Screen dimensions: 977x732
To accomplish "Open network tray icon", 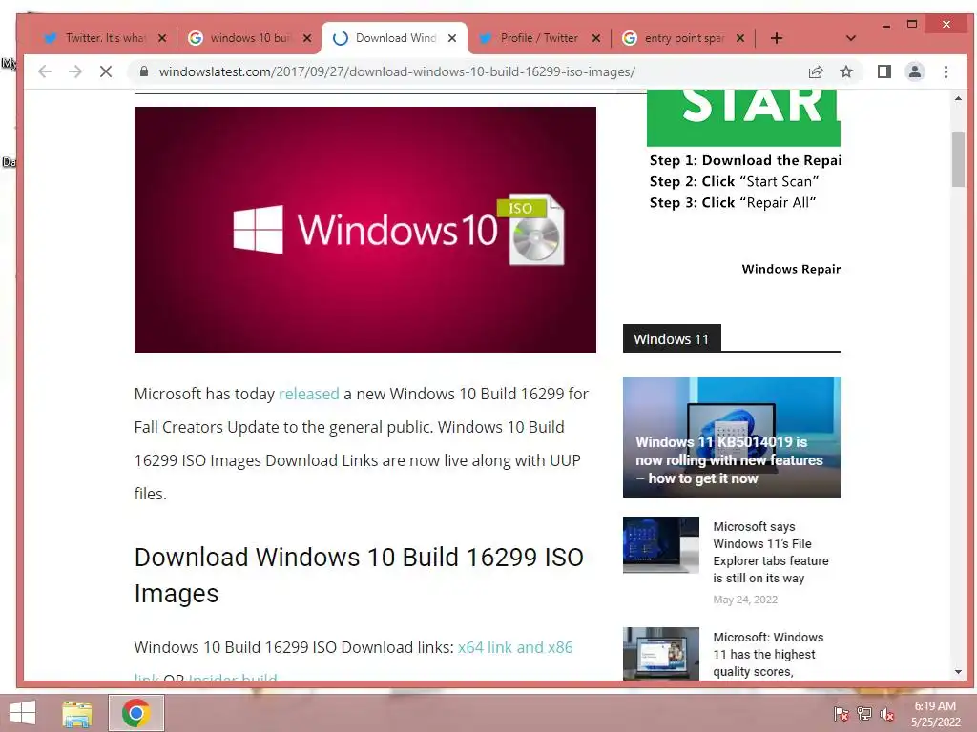I will 864,713.
